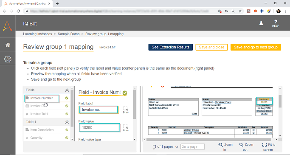This screenshot has height=155, width=290.
Task: Click the browser forward arrow
Action: pos(11,11)
